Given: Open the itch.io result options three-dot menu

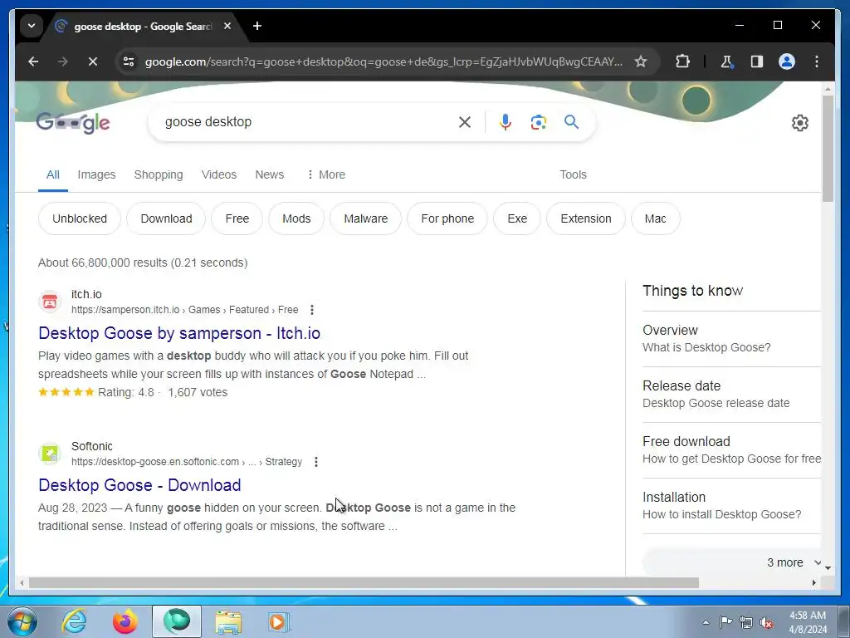Looking at the screenshot, I should tap(312, 310).
